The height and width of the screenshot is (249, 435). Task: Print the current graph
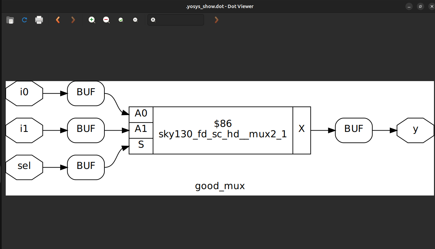[x=39, y=20]
